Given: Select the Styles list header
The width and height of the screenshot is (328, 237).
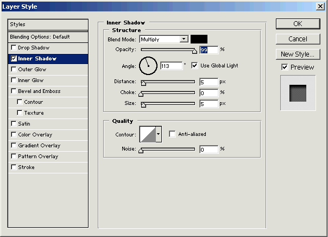Looking at the screenshot, I should 48,24.
